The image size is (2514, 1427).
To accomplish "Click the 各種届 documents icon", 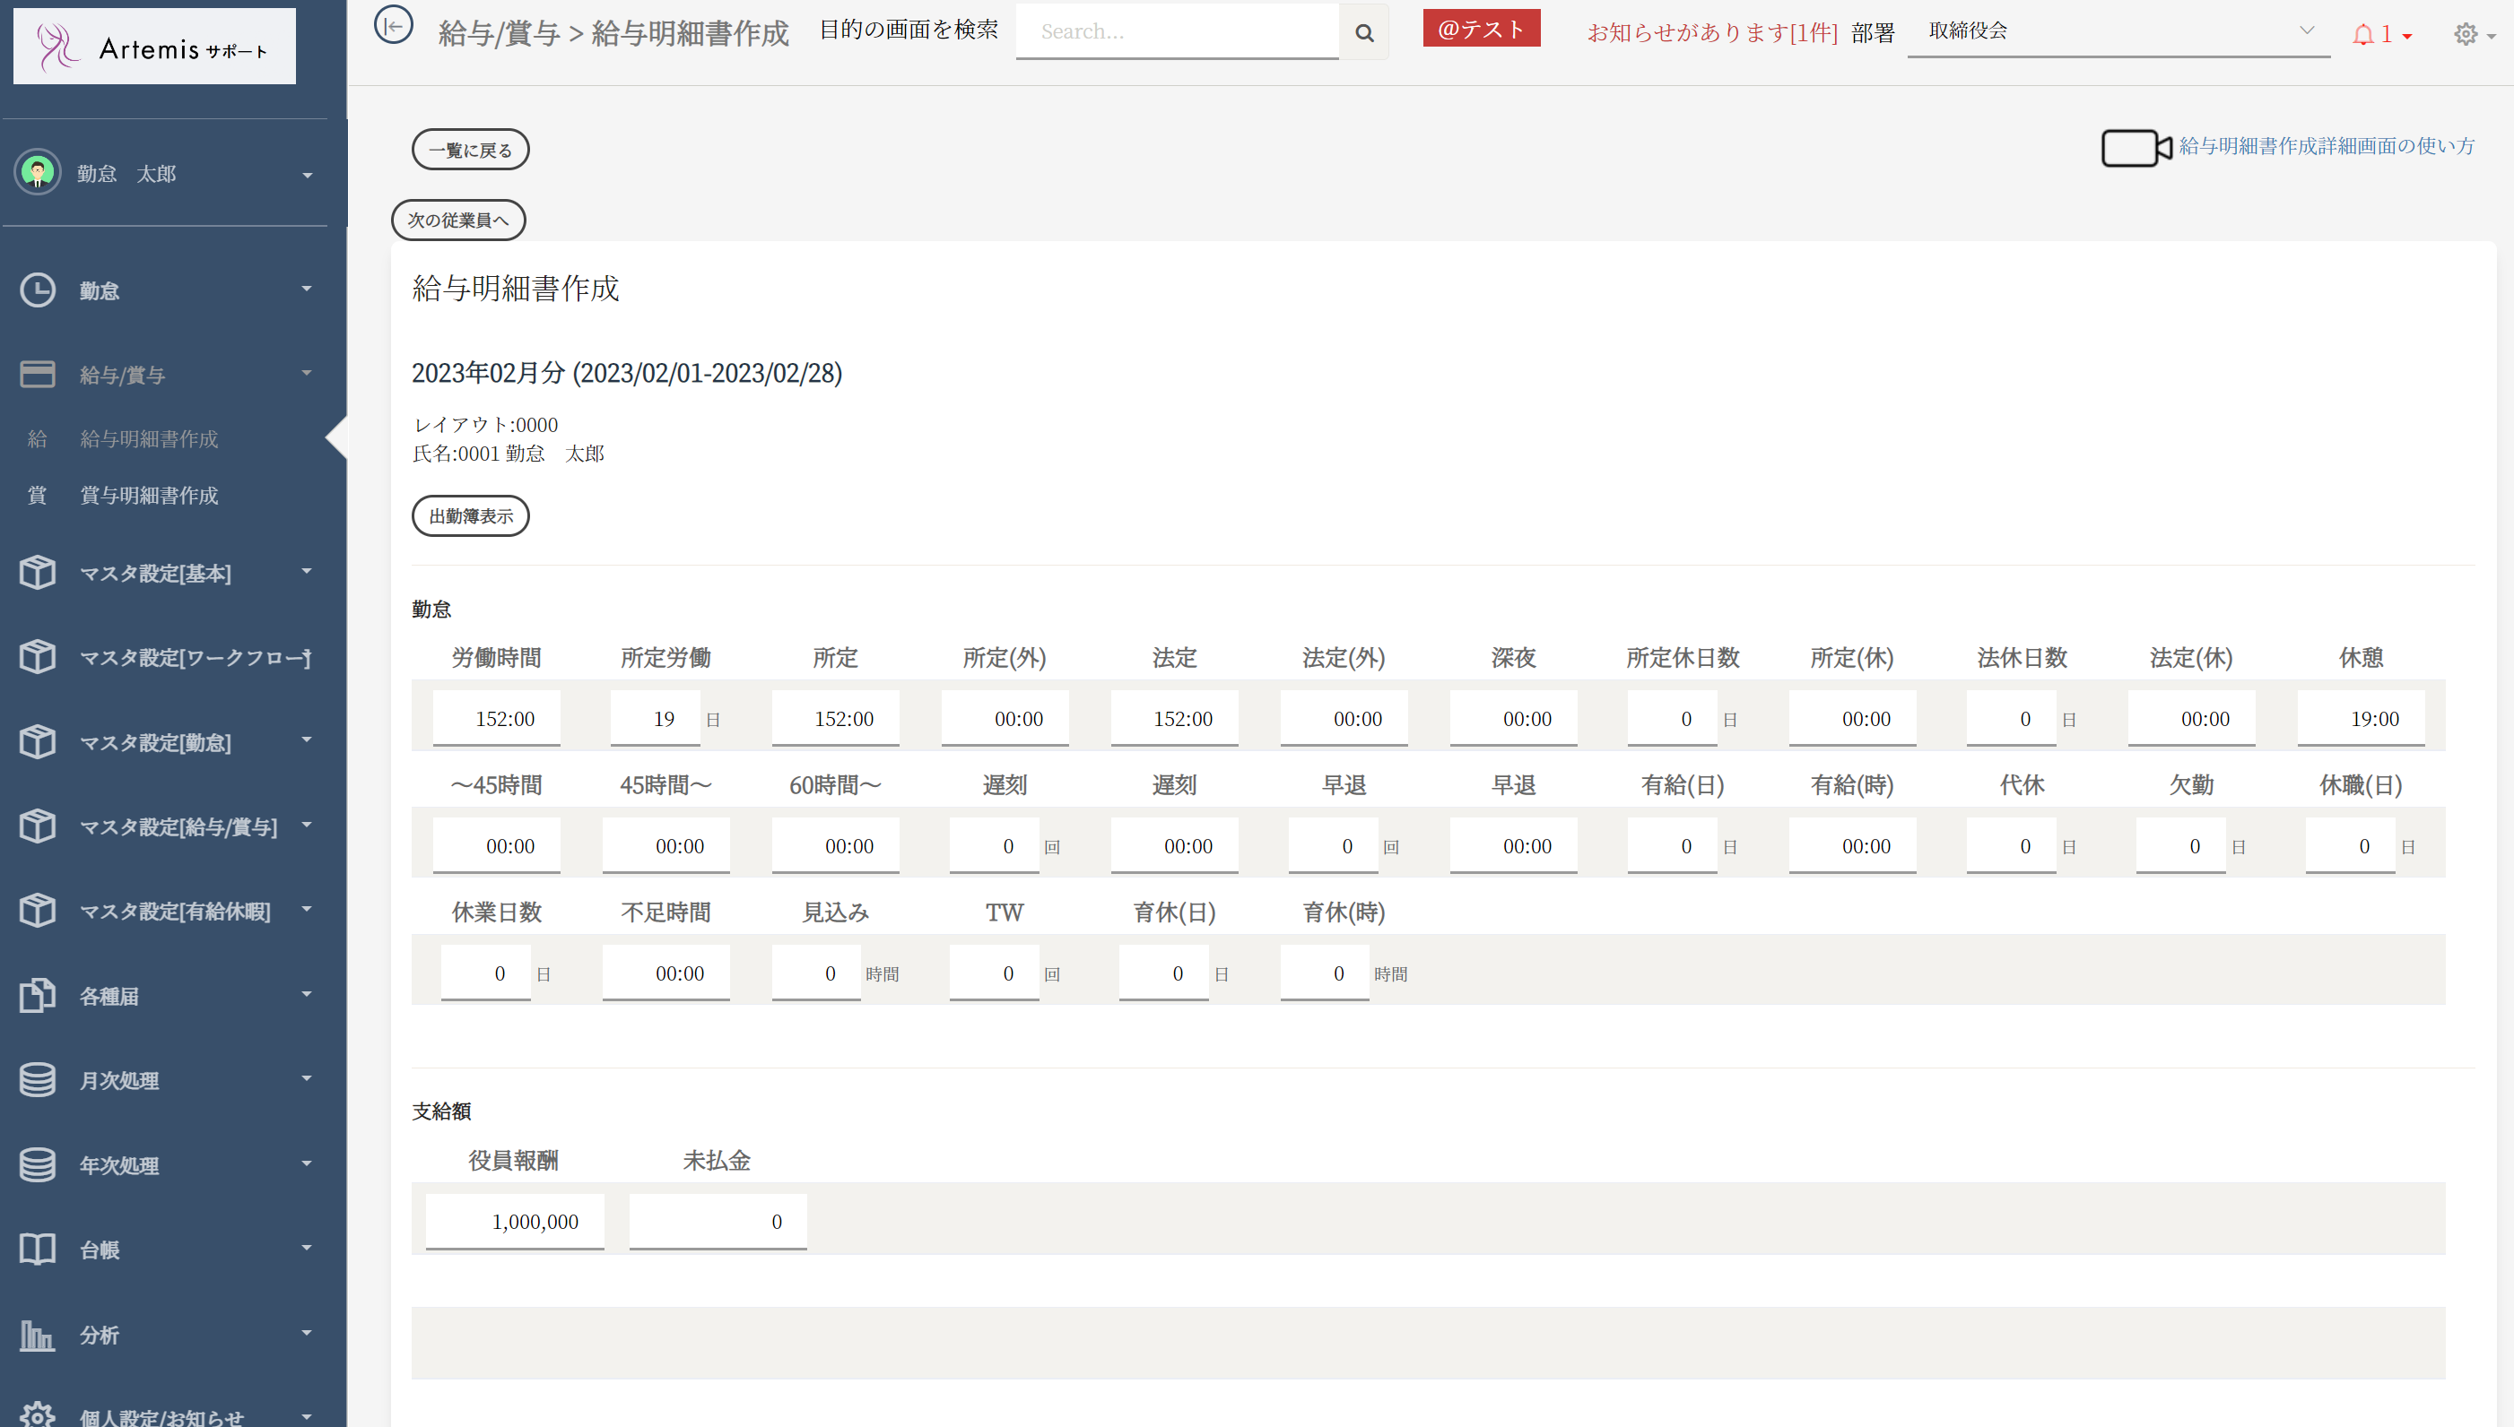I will [38, 995].
